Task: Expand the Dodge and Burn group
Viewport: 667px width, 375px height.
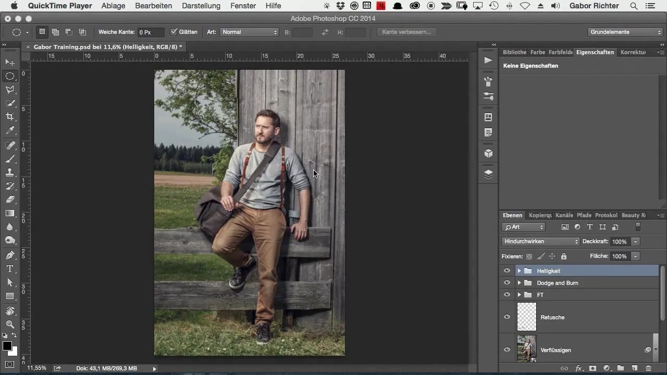Action: click(x=519, y=283)
